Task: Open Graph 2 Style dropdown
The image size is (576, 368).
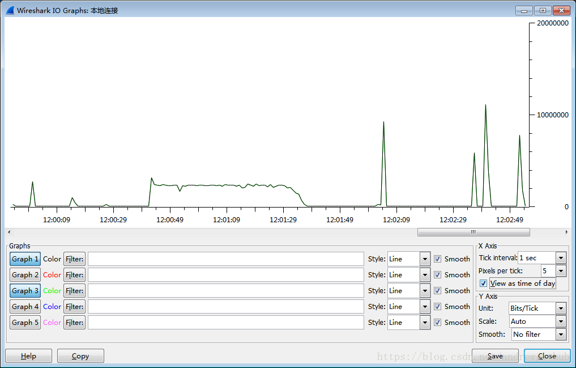Action: [425, 274]
